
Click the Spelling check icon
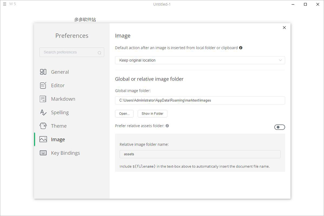click(43, 112)
